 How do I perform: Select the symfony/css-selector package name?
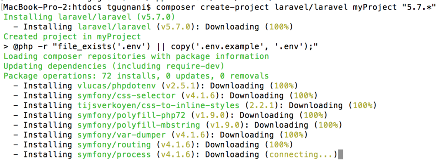click(126, 95)
